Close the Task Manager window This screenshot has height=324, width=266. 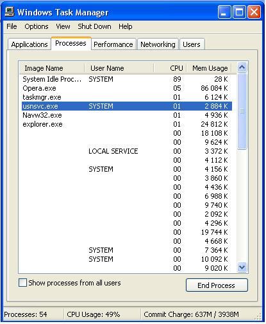[x=254, y=12]
